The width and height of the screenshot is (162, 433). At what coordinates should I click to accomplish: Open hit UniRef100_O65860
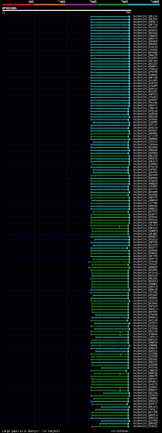[145, 298]
